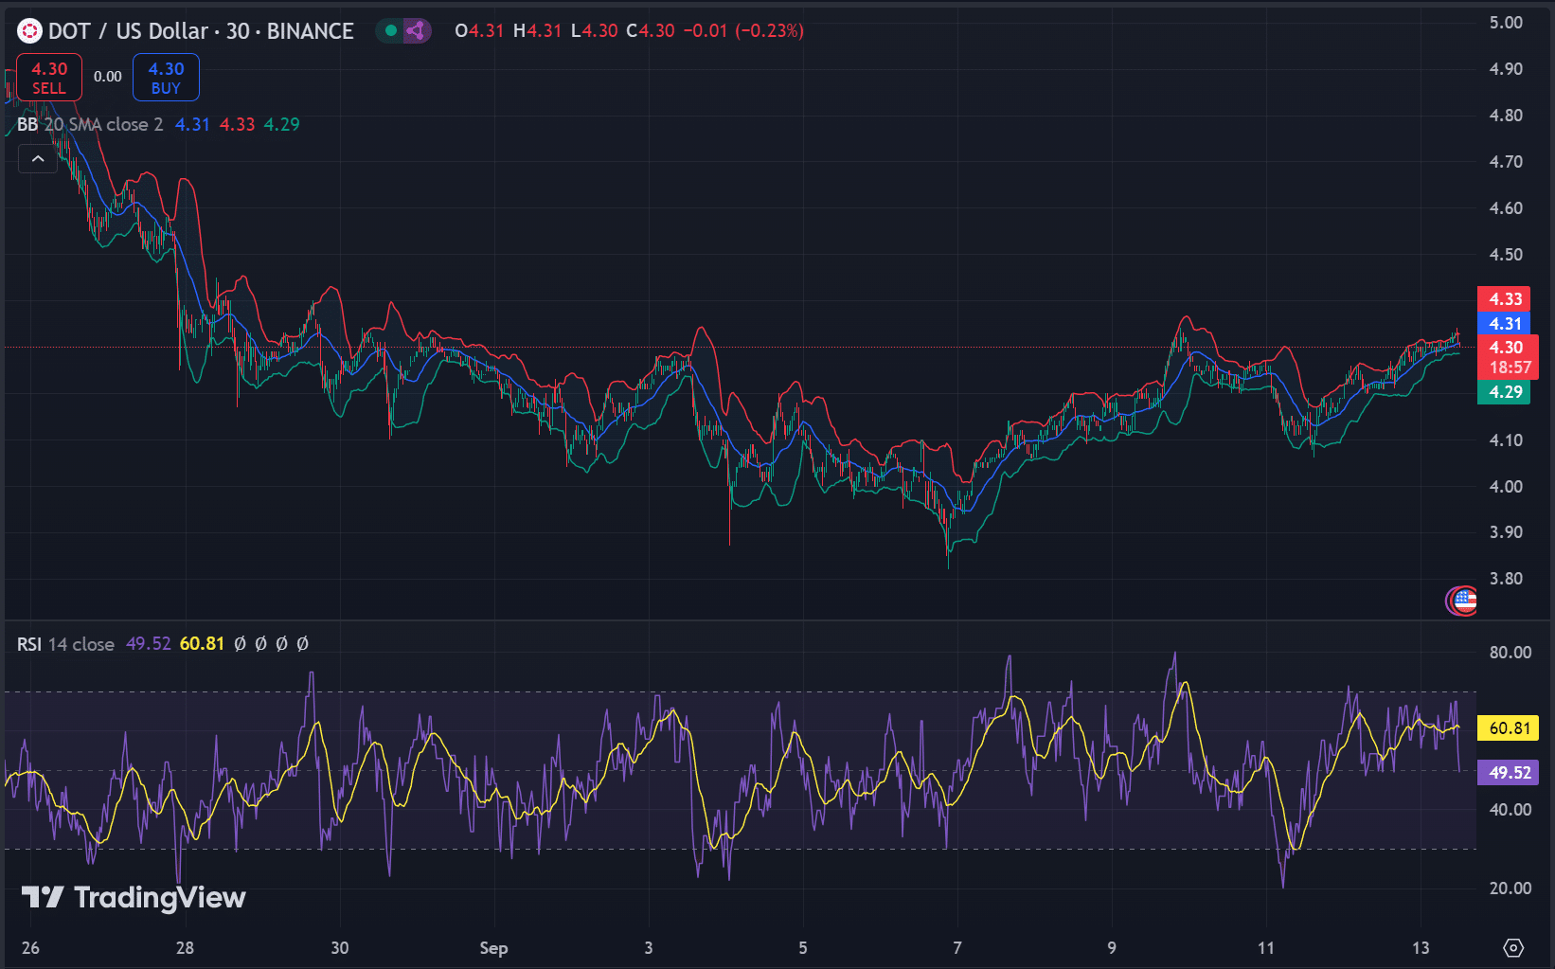Click the 40.00 RSI axis tick

(x=1510, y=810)
